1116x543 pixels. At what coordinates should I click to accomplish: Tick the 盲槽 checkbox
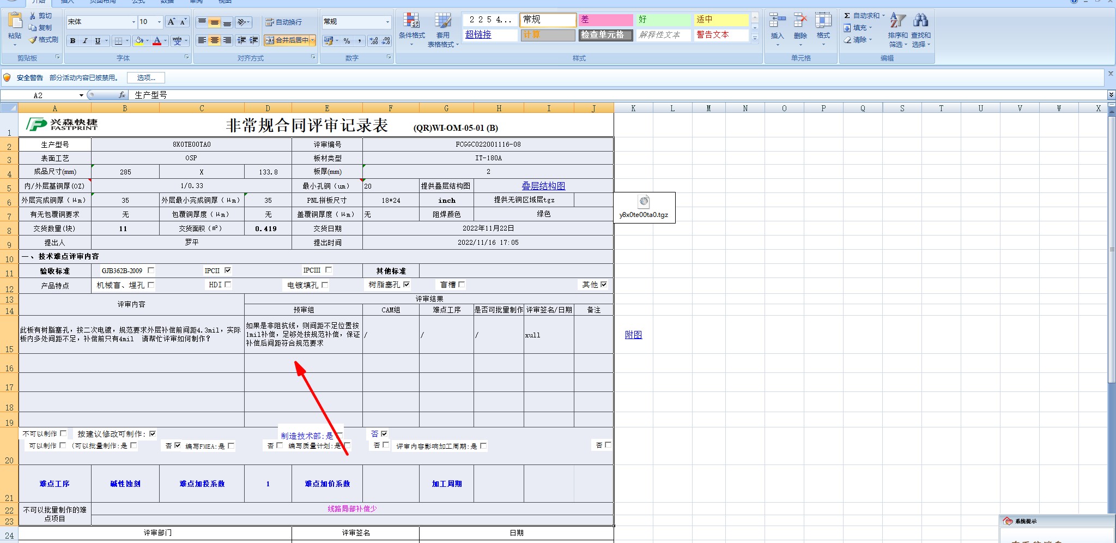(x=462, y=284)
